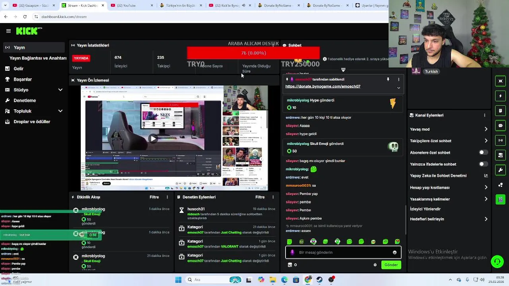
Task: Insert the headphones emote with purple glasses
Action: 313,242
